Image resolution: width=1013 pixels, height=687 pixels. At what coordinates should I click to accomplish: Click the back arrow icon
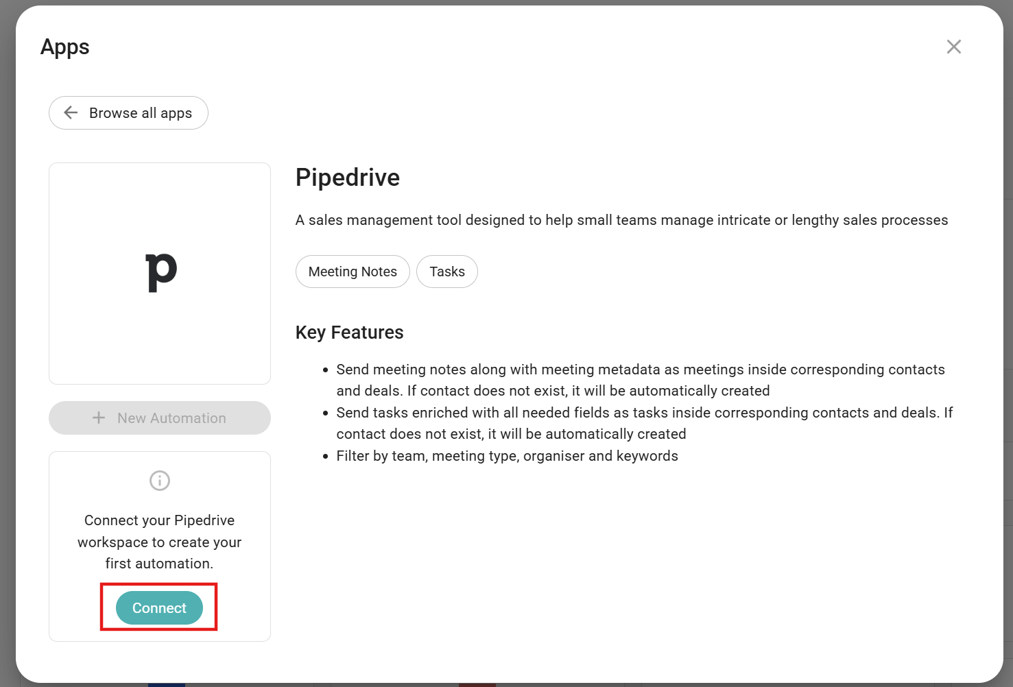pyautogui.click(x=71, y=112)
